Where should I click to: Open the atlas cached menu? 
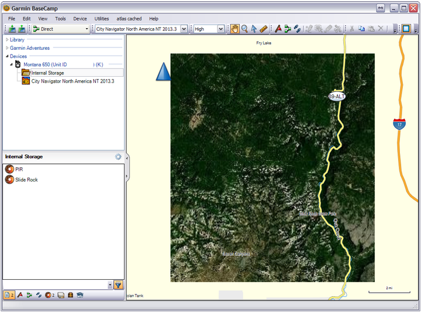point(129,19)
